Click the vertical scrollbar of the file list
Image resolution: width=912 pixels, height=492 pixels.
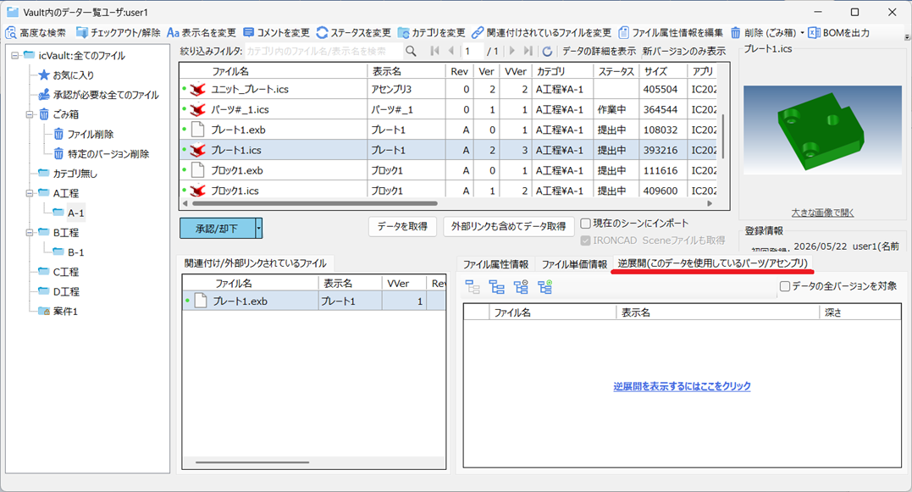723,136
